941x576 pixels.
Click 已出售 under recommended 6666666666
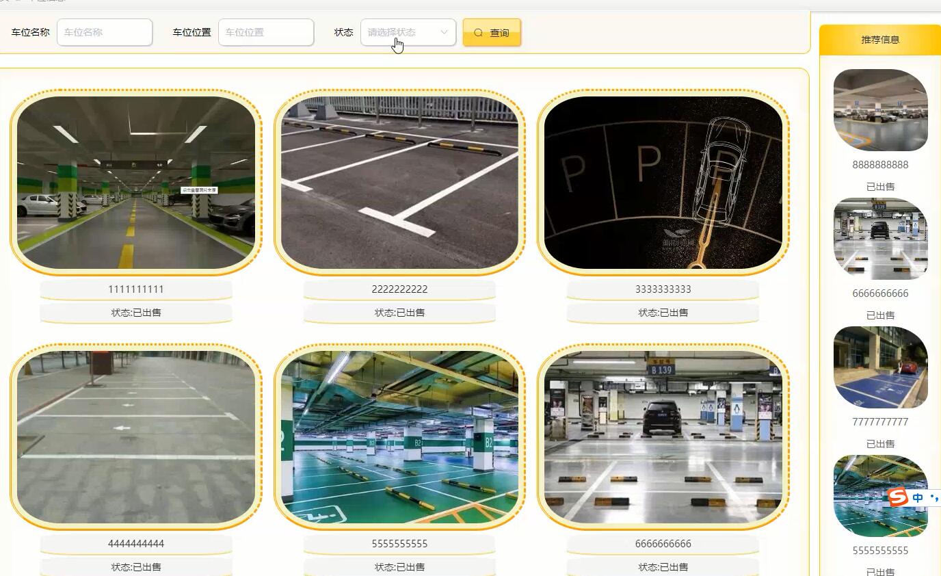click(x=881, y=315)
